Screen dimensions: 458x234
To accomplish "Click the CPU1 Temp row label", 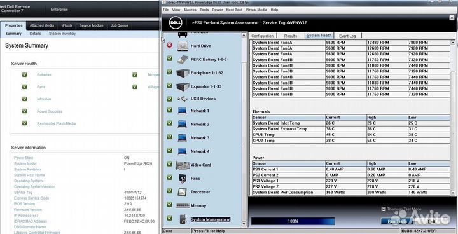I will click(x=263, y=135).
